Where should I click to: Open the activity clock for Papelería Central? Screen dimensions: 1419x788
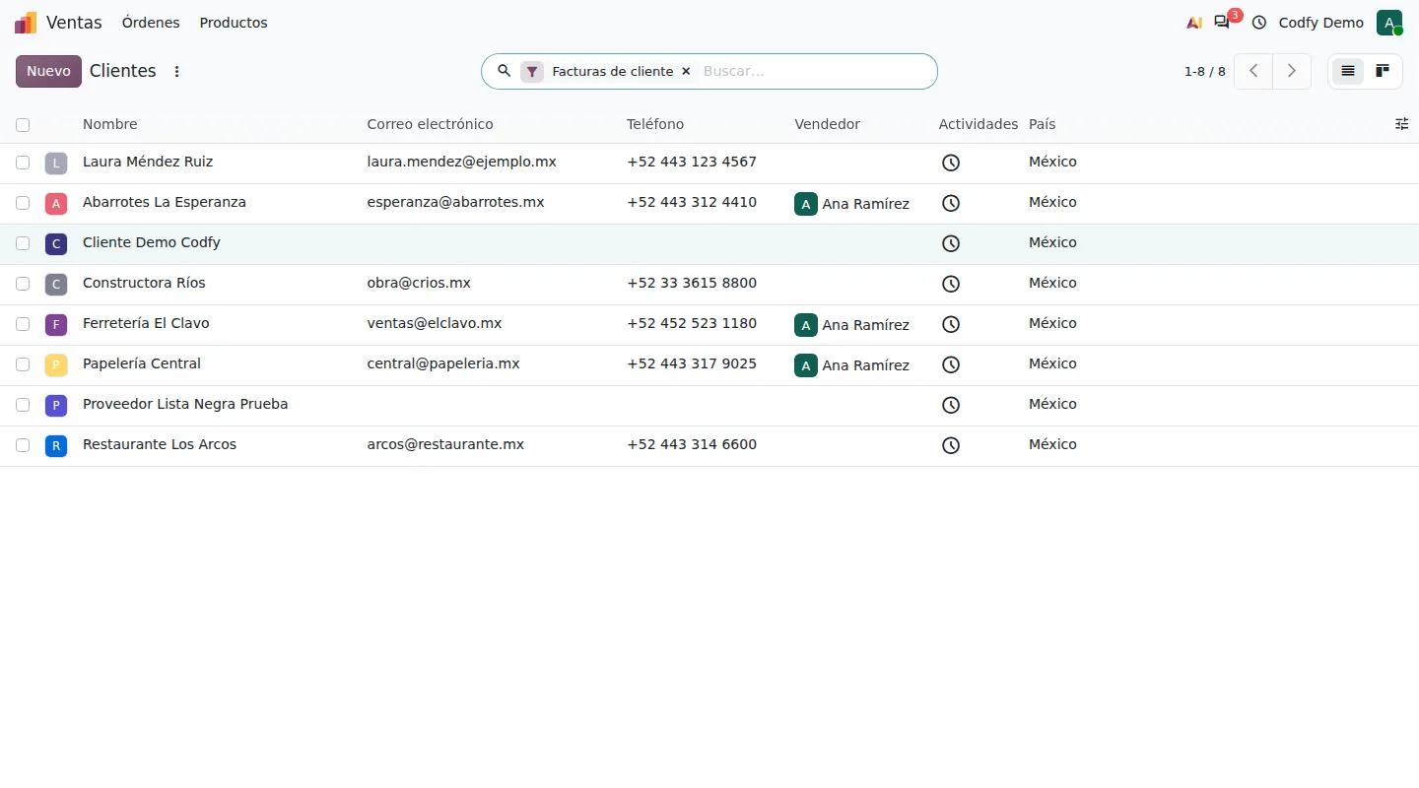[x=951, y=364]
